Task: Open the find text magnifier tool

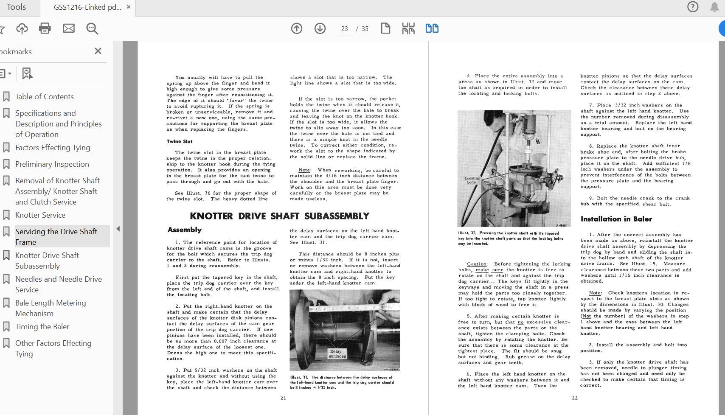Action: click(x=92, y=28)
